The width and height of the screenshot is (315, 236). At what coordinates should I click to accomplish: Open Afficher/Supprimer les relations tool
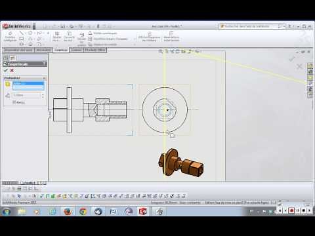pos(150,37)
